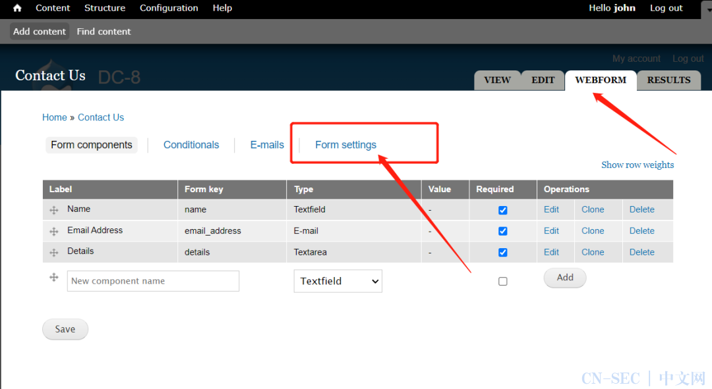Go to the E-mails sub-tab
Viewport: 712px width, 389px height.
[x=267, y=145]
